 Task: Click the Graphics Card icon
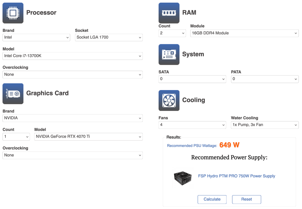13,94
